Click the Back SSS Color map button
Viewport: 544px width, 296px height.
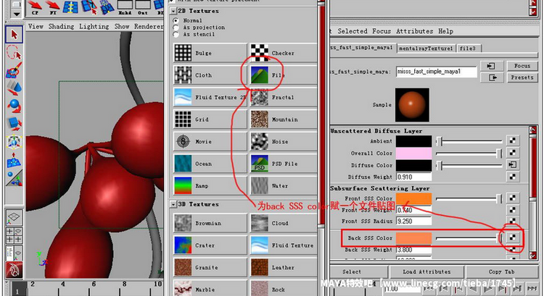pos(512,237)
